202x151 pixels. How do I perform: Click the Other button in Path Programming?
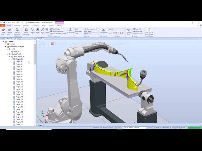[47, 31]
